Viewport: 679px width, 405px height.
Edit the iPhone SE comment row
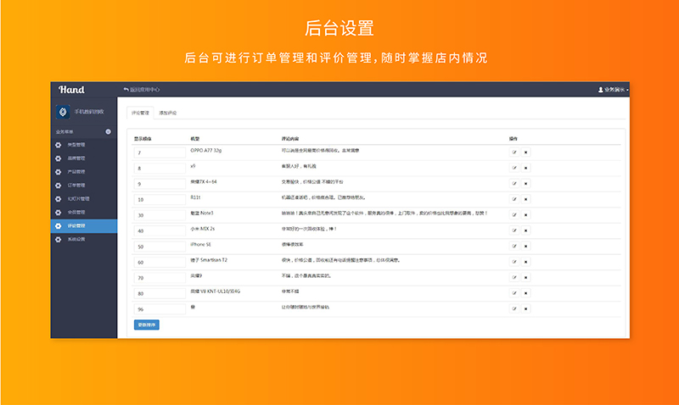[514, 246]
